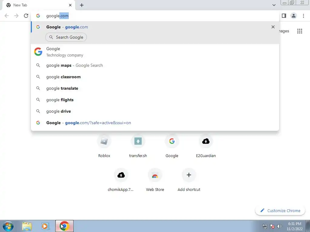Choose the Google Technology company suggestion
The image size is (310, 232).
(x=155, y=52)
